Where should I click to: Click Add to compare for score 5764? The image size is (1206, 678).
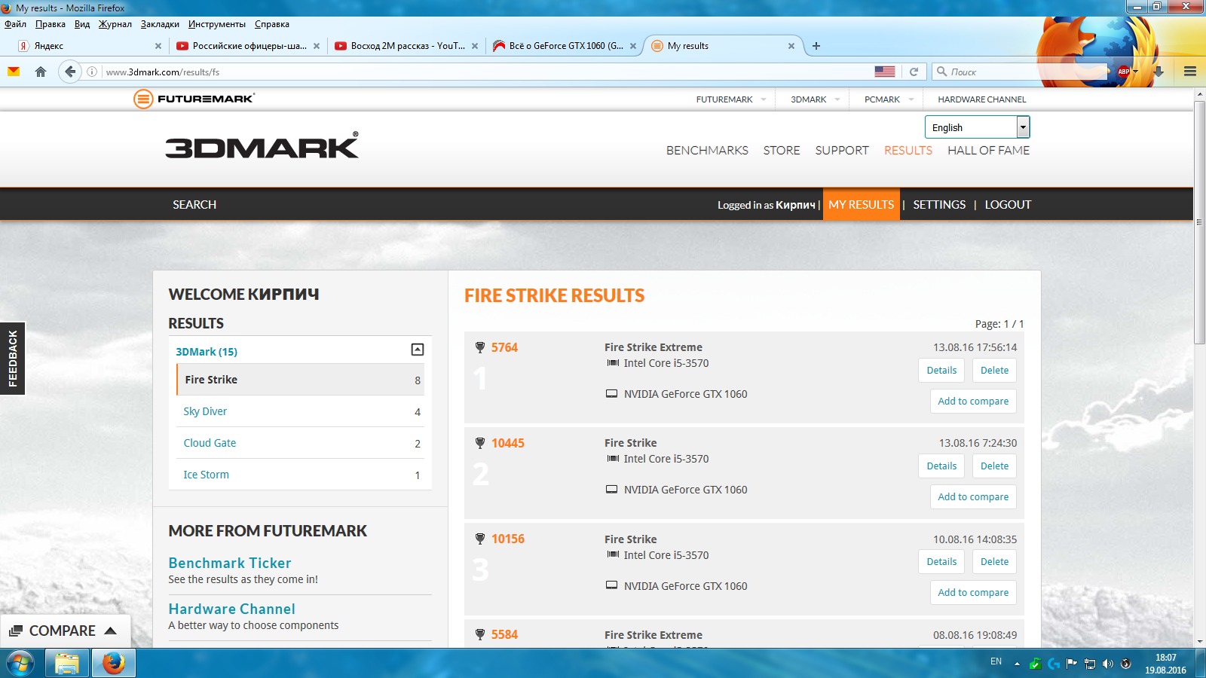[973, 401]
